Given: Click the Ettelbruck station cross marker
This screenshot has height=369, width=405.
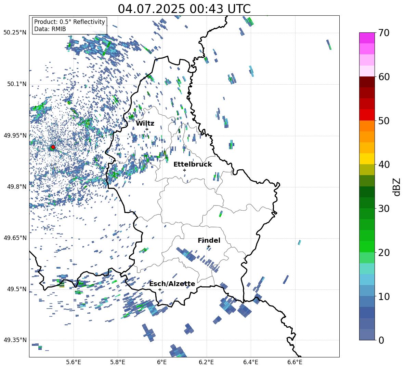Looking at the screenshot, I should pyautogui.click(x=184, y=170).
